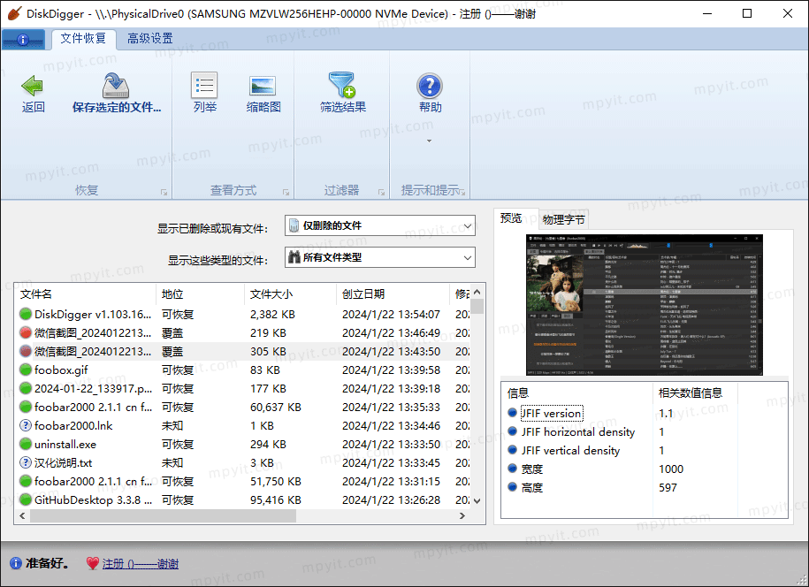The width and height of the screenshot is (809, 587).
Task: Click the question mark icon beside 汉化说明.txt
Action: pyautogui.click(x=26, y=462)
